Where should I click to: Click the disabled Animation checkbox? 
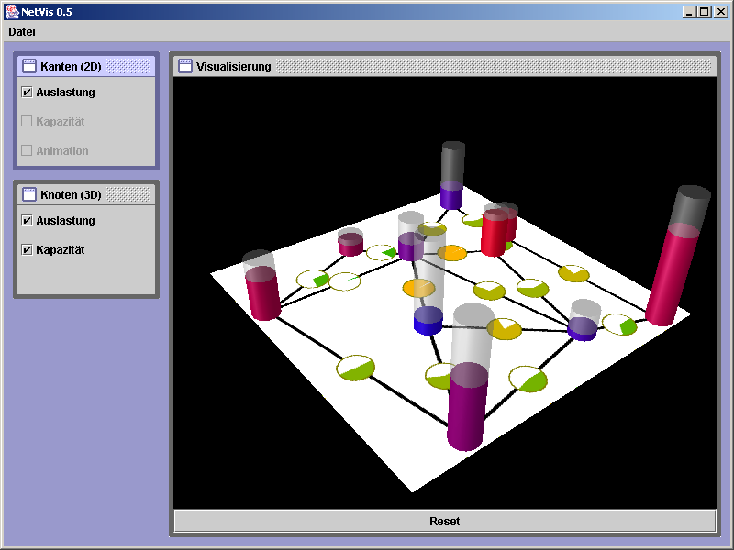(x=28, y=150)
